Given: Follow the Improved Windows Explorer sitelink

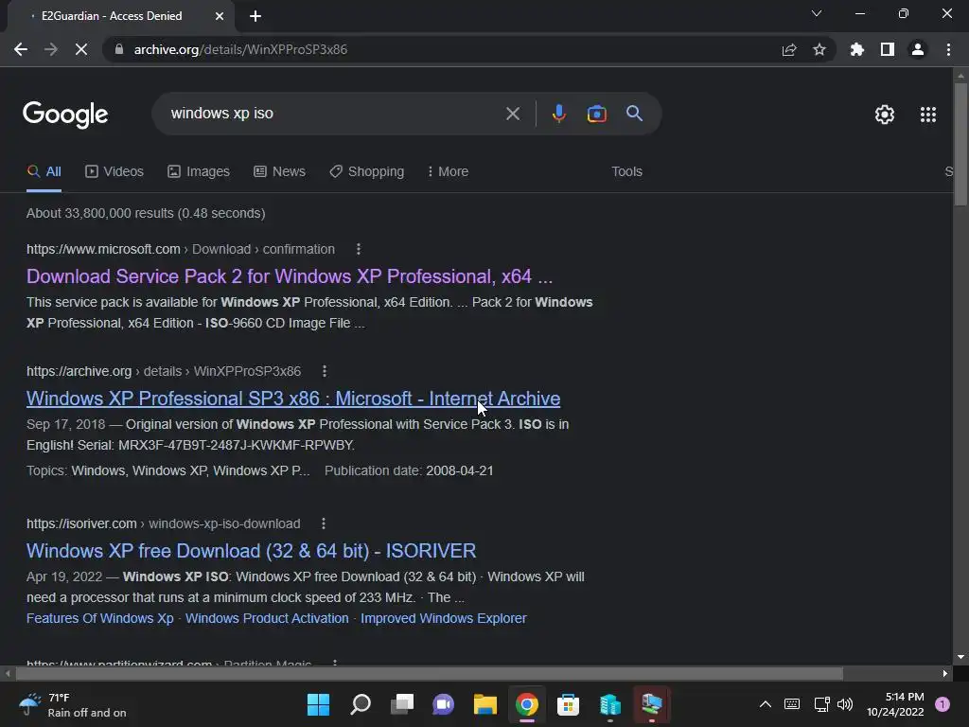Looking at the screenshot, I should click(444, 618).
